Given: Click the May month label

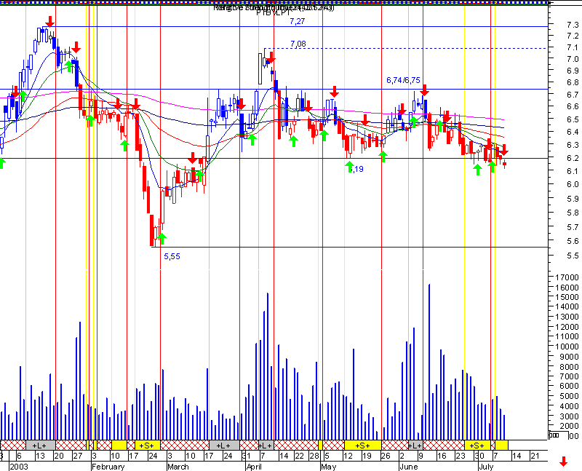Looking at the screenshot, I should click(328, 467).
